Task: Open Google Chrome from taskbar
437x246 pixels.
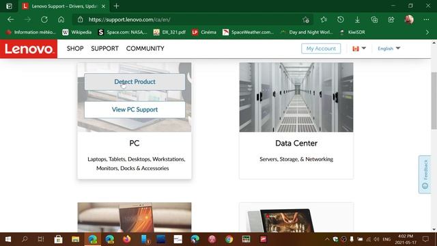Action: click(x=229, y=239)
